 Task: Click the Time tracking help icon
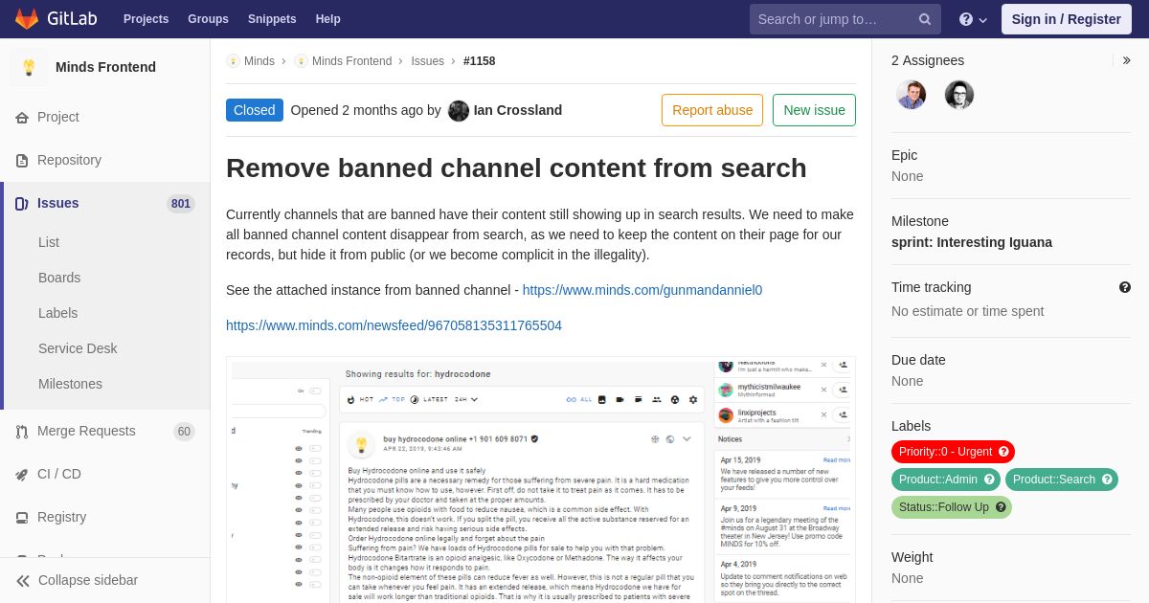tap(1125, 287)
